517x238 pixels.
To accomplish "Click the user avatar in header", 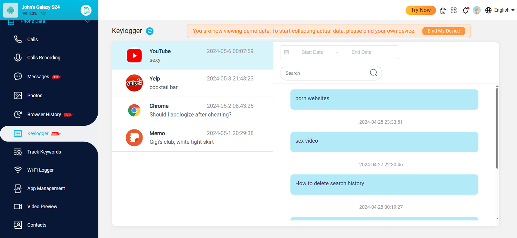I will click(x=477, y=10).
